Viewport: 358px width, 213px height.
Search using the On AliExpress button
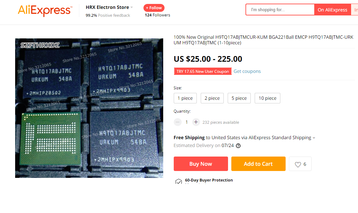pyautogui.click(x=332, y=10)
